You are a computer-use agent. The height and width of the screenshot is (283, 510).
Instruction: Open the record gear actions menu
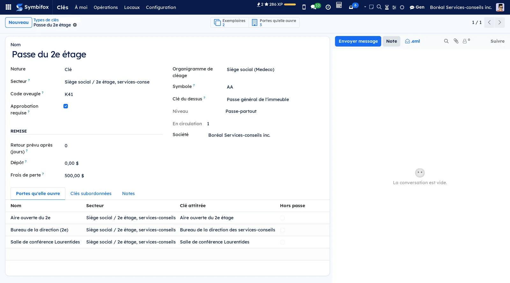pos(75,25)
